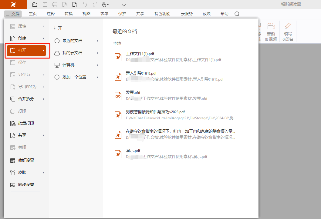Open 偏好设置 from the file menu
The height and width of the screenshot is (219, 321).
pyautogui.click(x=26, y=160)
